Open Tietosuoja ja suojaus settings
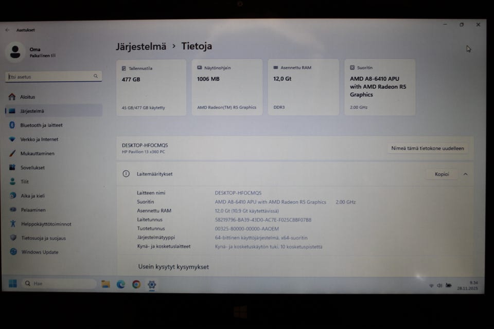The height and width of the screenshot is (329, 494). pos(54,238)
